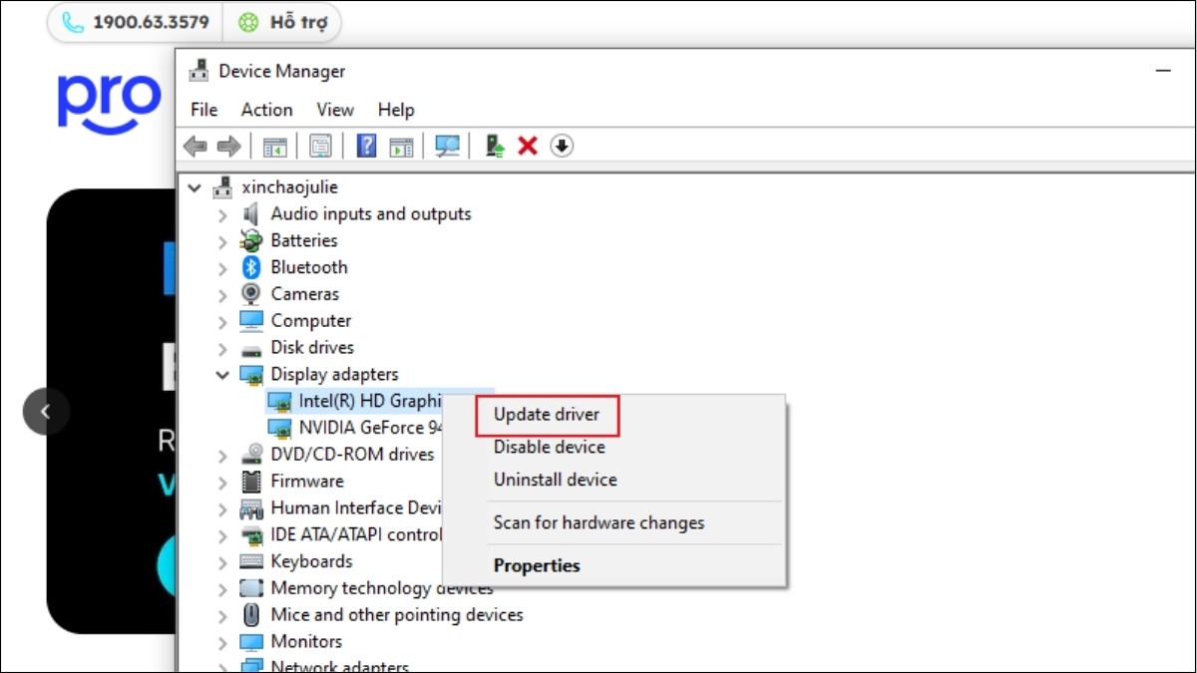
Task: Select Update driver from context menu
Action: [x=547, y=414]
